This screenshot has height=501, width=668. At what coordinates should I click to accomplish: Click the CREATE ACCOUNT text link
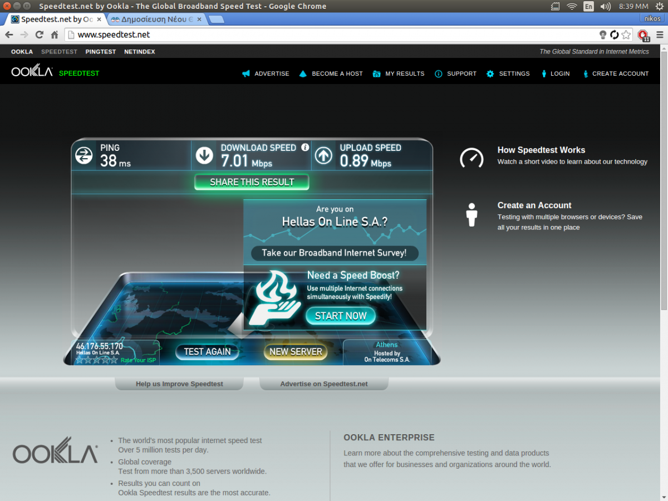tap(621, 73)
